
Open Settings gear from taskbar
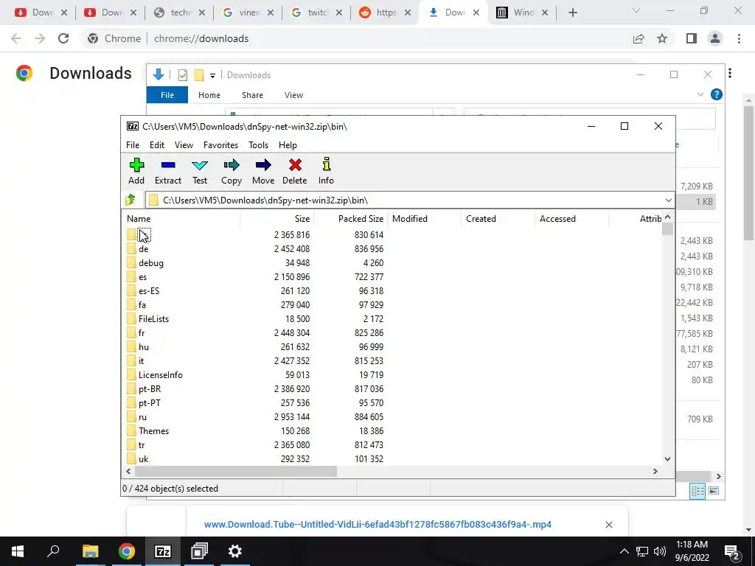point(235,551)
